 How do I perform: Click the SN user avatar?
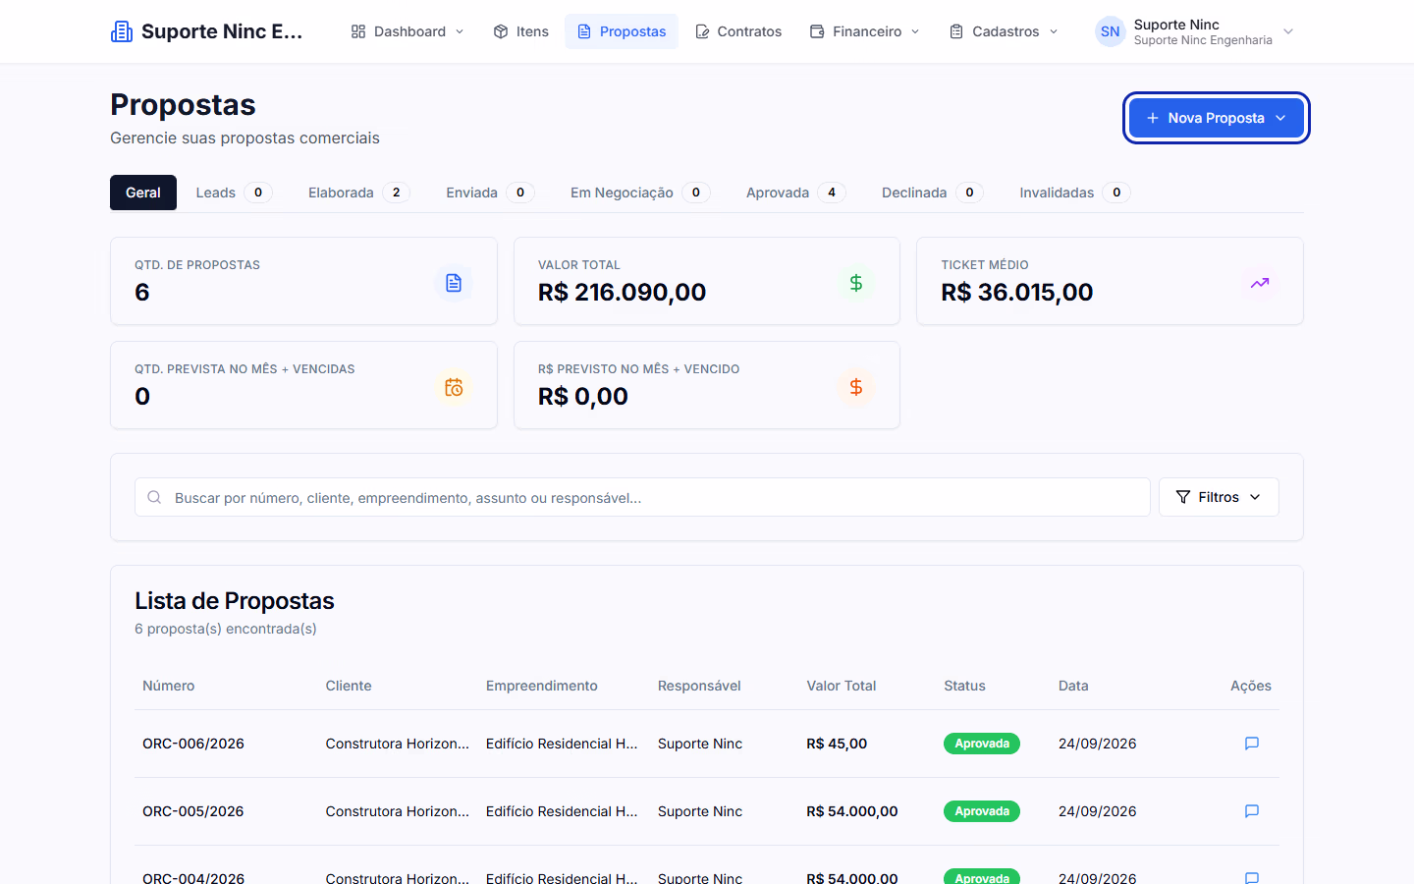click(x=1110, y=31)
